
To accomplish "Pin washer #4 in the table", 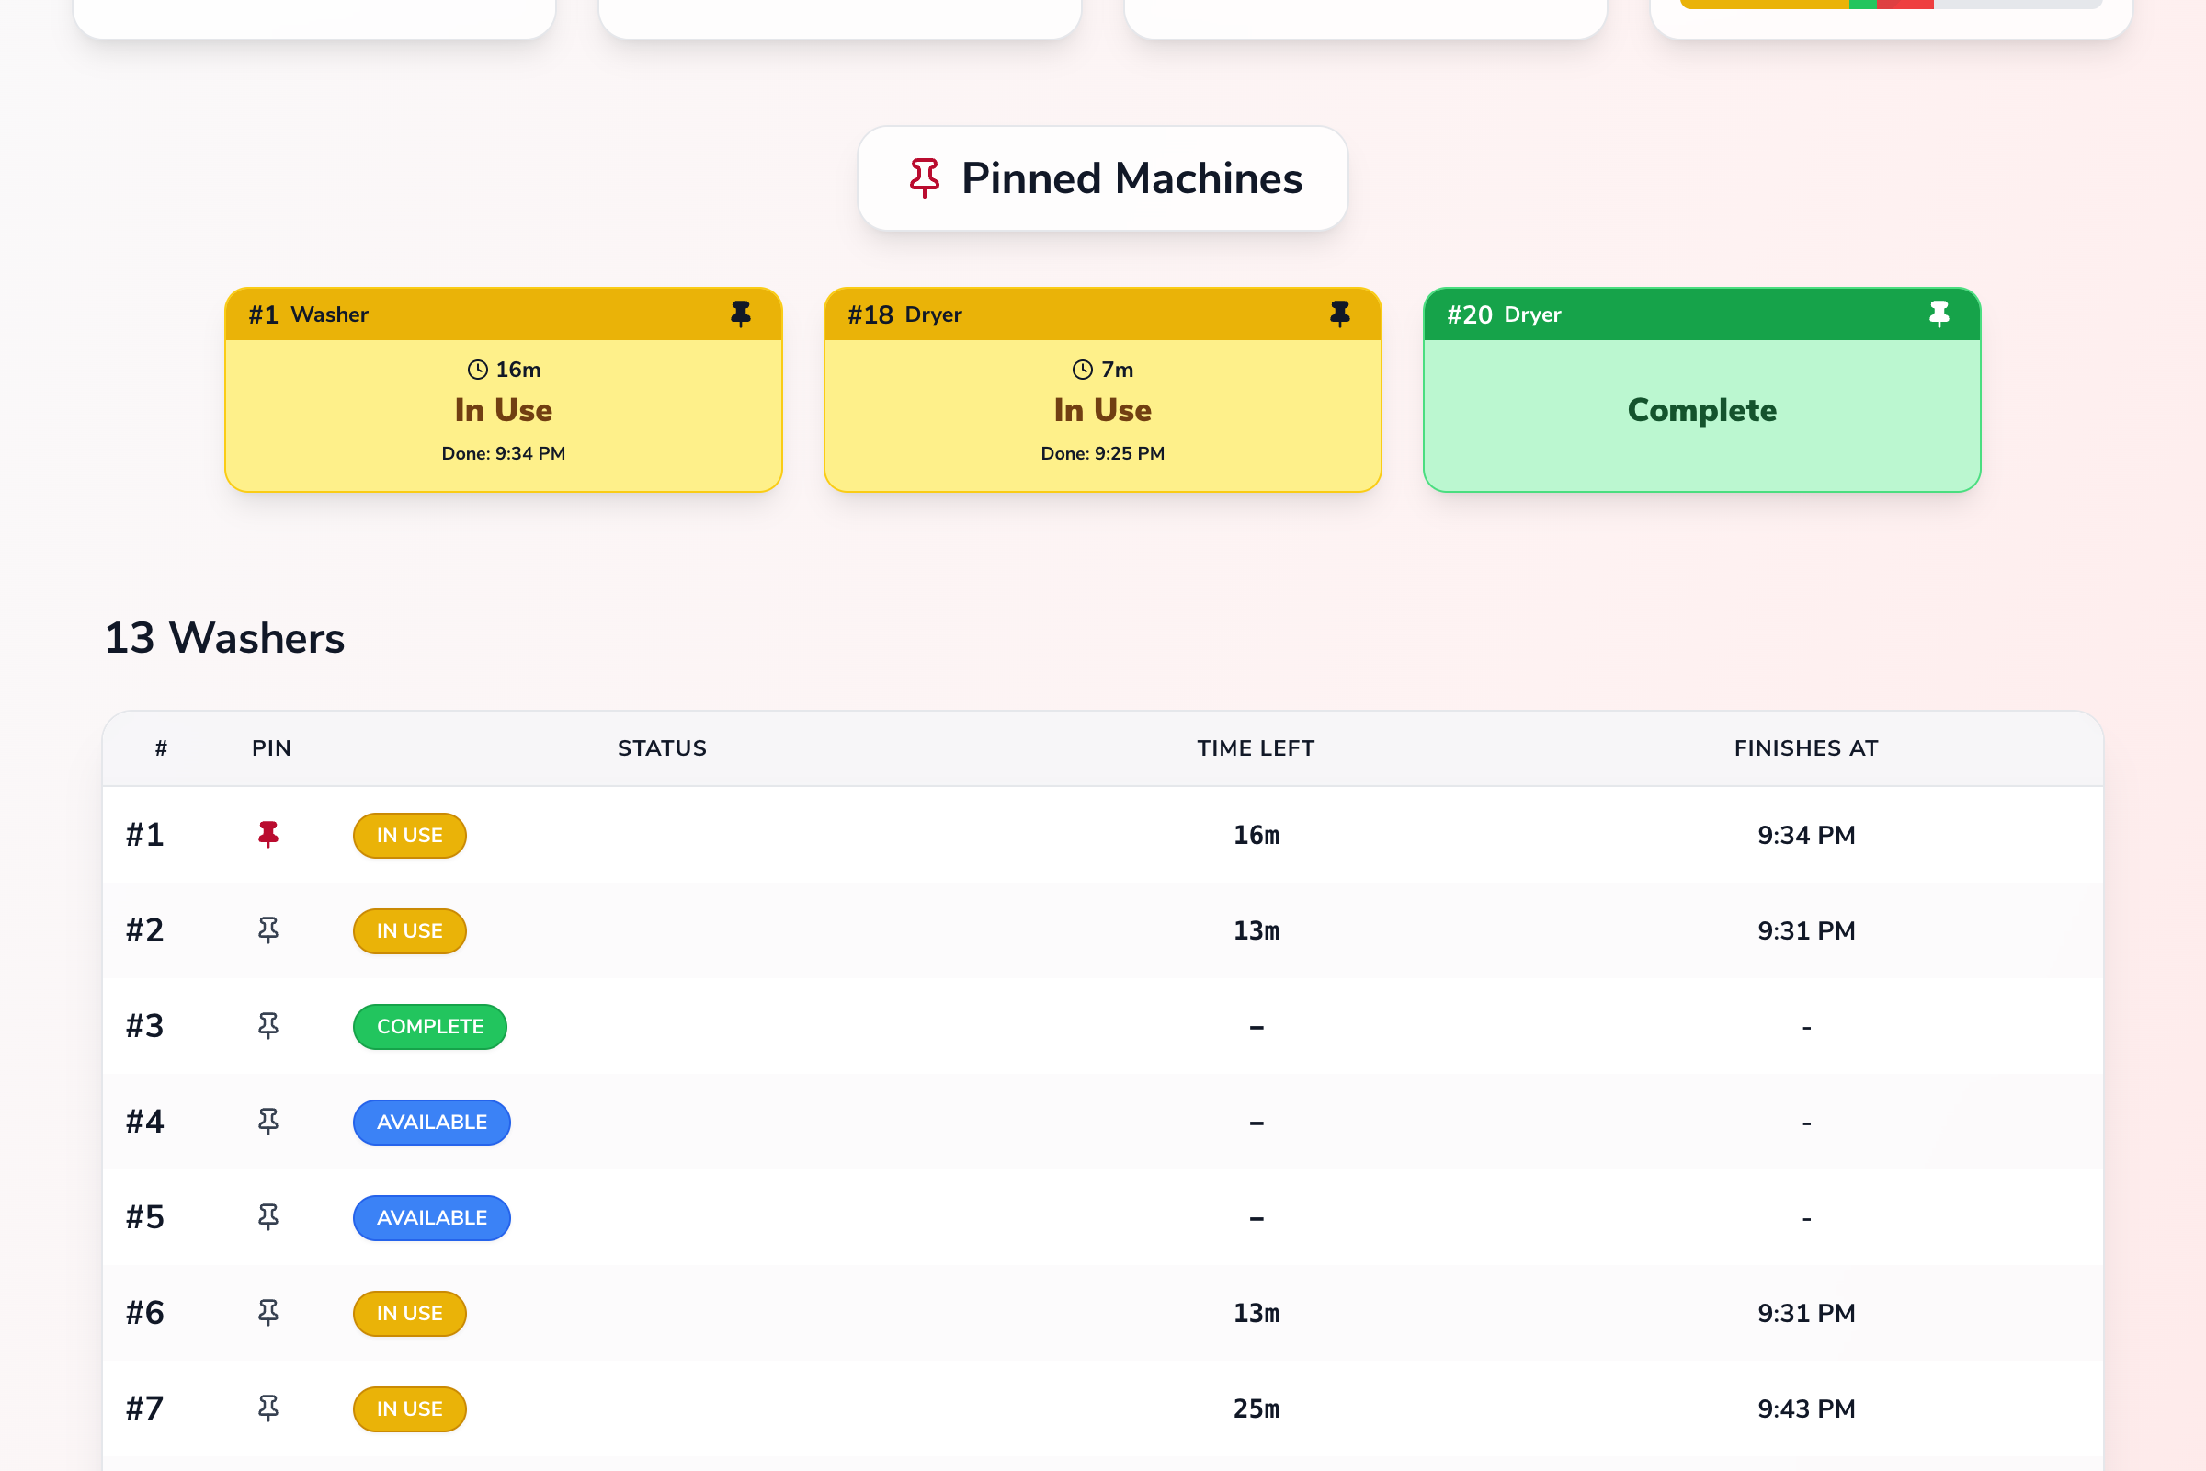I will 268,1121.
